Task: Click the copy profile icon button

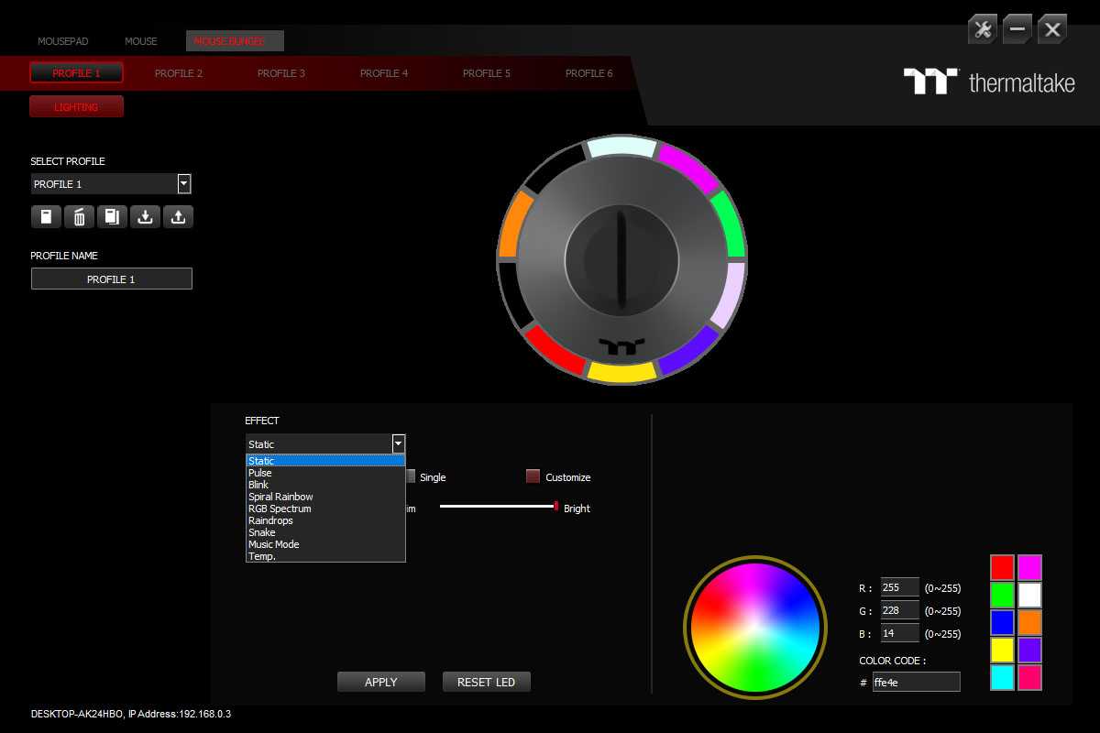Action: click(112, 217)
